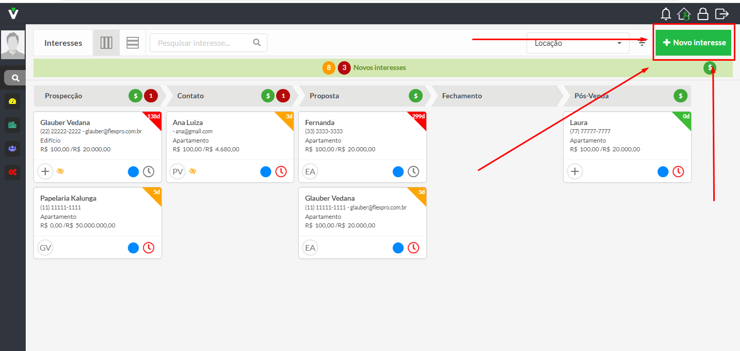Click red clock on Laura card
Viewport: 740px width, 351px height.
pyautogui.click(x=678, y=171)
